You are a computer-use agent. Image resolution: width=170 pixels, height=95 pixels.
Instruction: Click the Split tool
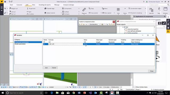[29, 12]
